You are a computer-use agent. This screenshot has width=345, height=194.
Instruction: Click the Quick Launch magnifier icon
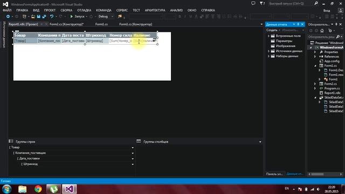tap(316, 3)
